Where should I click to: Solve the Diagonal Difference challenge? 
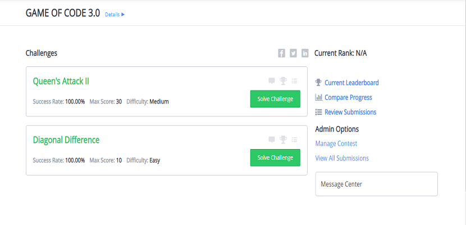275,157
